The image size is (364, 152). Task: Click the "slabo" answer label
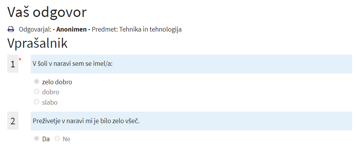pos(50,102)
